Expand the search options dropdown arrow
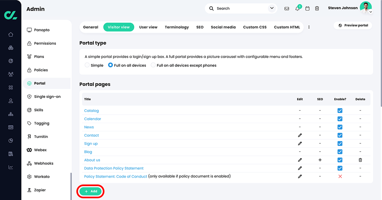 [272, 8]
